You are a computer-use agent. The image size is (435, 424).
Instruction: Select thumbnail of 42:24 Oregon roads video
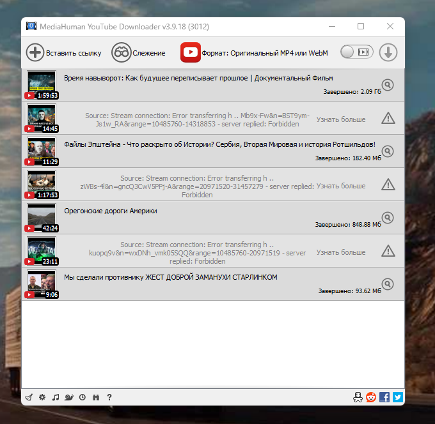42,217
